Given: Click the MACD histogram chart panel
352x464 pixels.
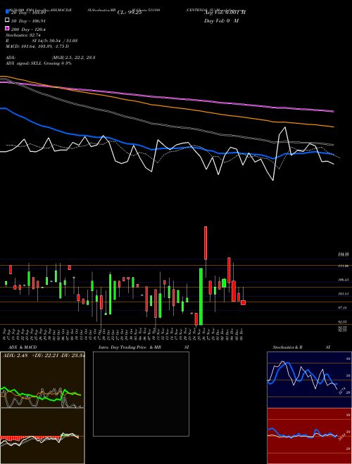Looking at the screenshot, I should tap(42, 436).
